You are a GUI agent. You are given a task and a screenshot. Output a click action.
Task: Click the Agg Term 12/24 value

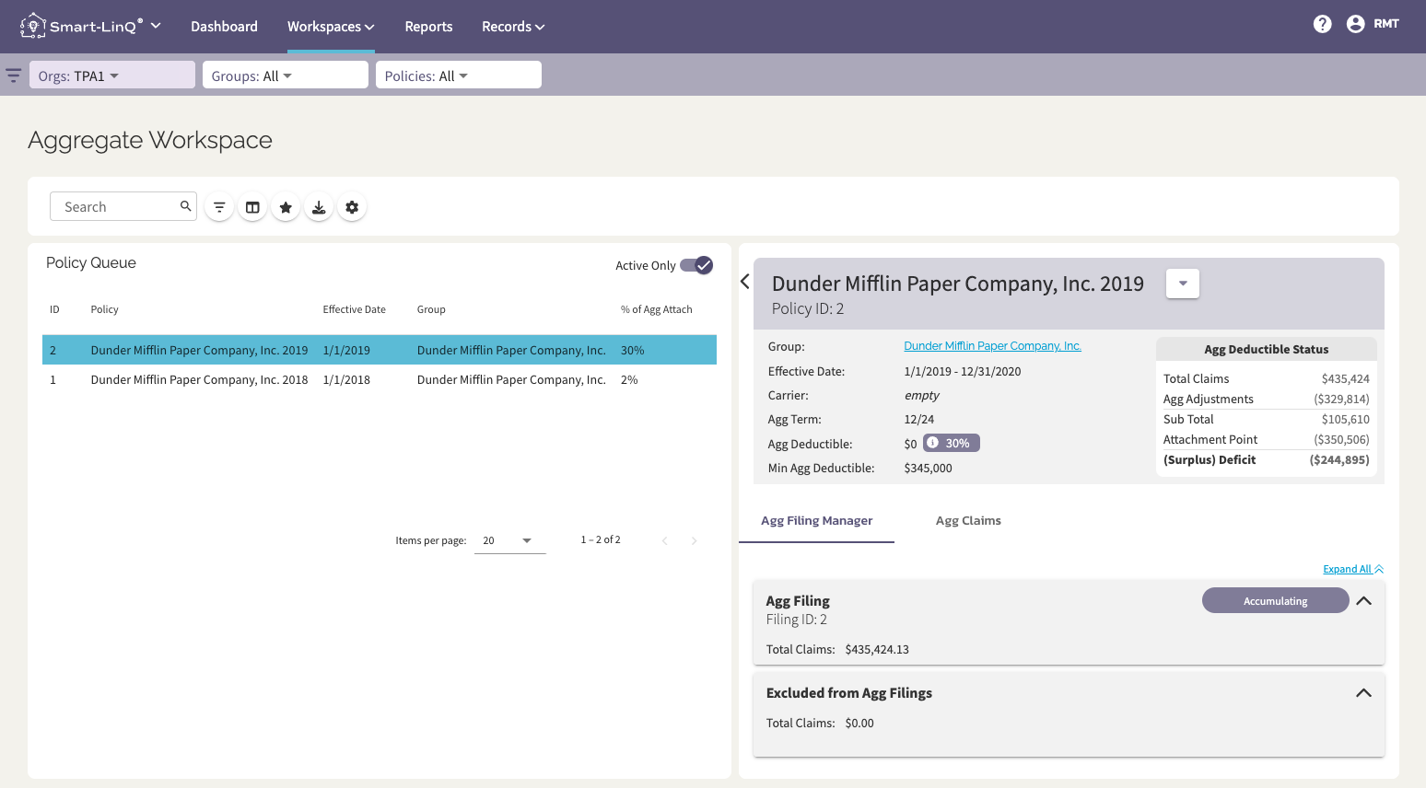pyautogui.click(x=918, y=419)
